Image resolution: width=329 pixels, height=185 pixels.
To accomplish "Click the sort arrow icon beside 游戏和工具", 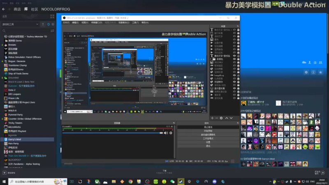I will point(43,24).
